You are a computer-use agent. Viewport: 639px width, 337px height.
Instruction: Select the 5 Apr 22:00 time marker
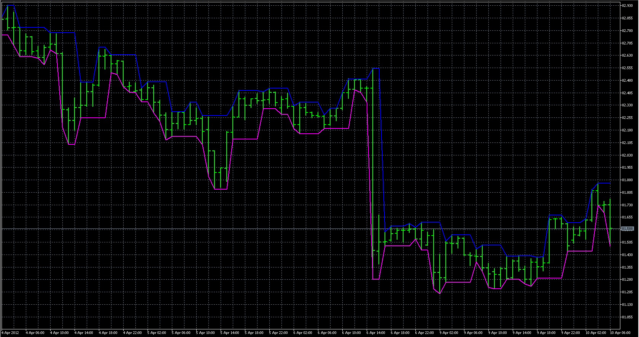[278, 333]
